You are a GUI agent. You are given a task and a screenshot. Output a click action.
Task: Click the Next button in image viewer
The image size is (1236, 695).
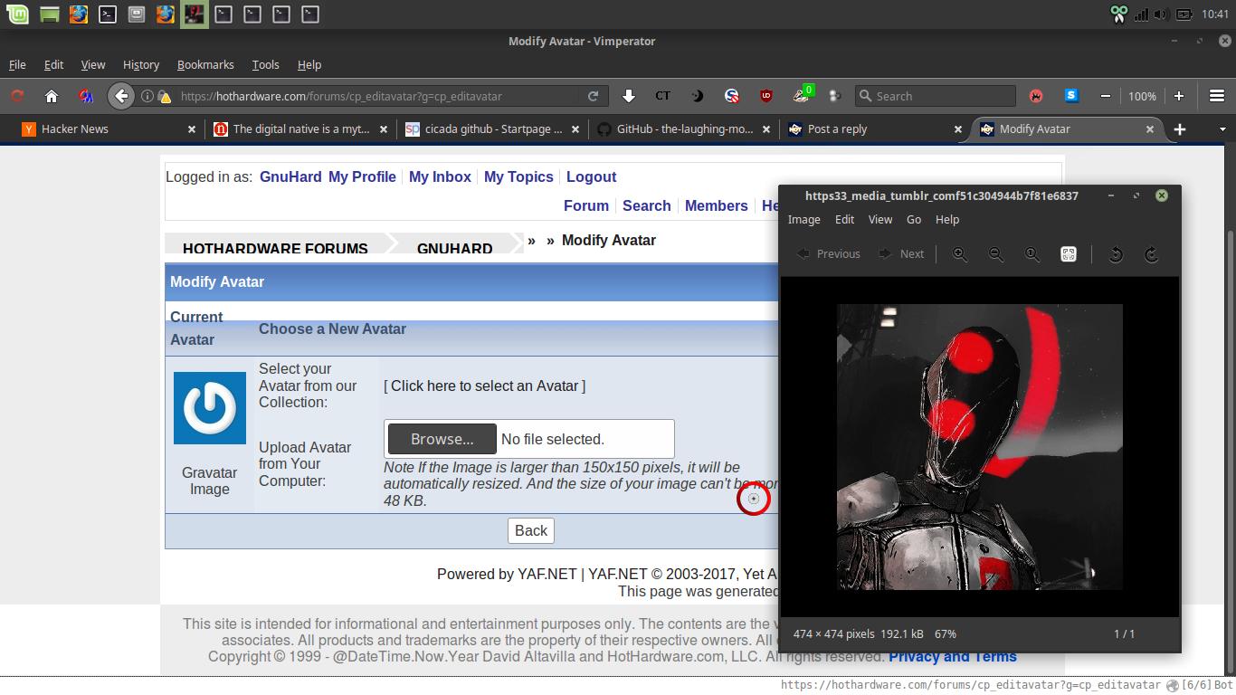901,254
